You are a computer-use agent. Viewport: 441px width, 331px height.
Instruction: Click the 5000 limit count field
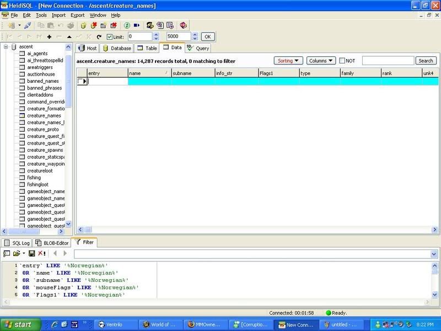(x=179, y=36)
